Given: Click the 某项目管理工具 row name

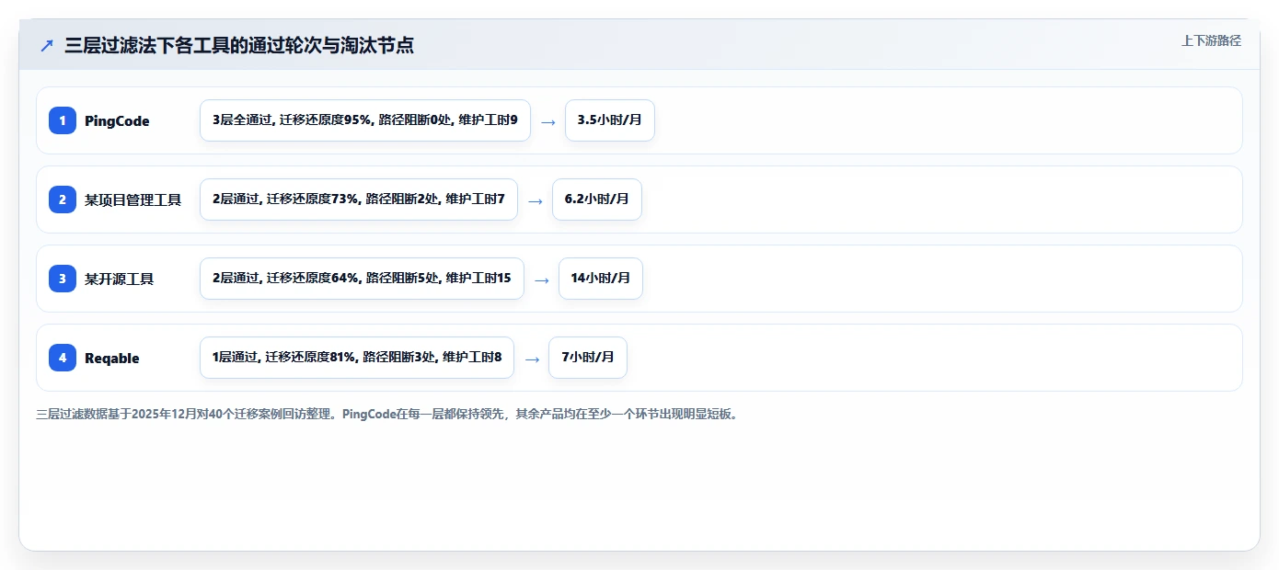Looking at the screenshot, I should (133, 199).
